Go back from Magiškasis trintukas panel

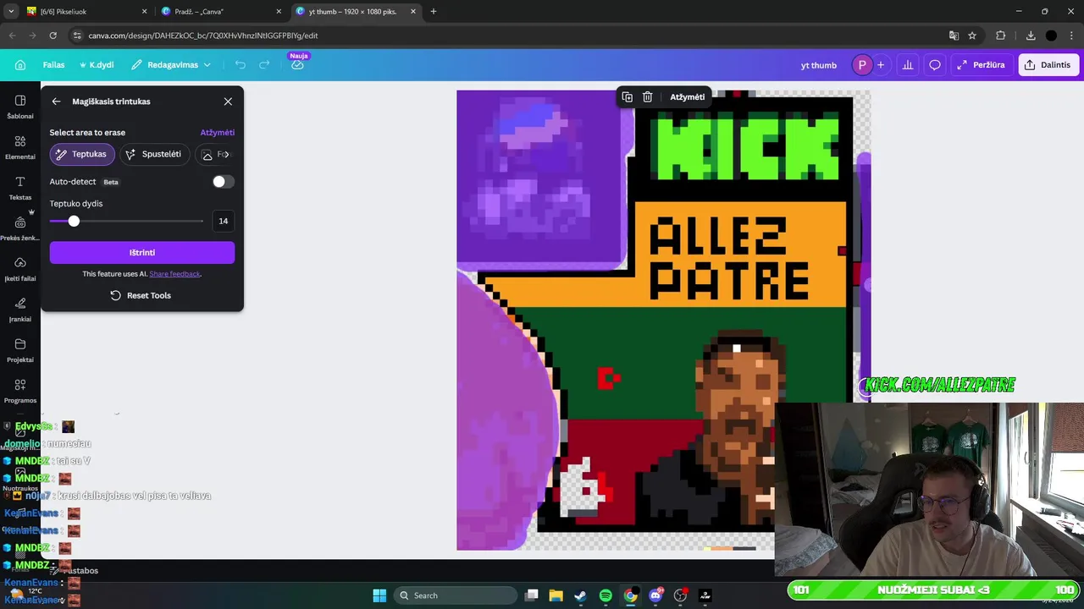click(x=56, y=101)
